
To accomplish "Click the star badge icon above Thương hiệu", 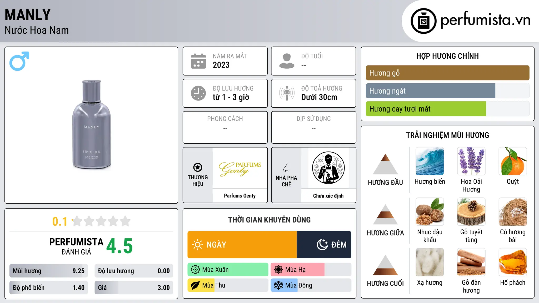I will [198, 167].
